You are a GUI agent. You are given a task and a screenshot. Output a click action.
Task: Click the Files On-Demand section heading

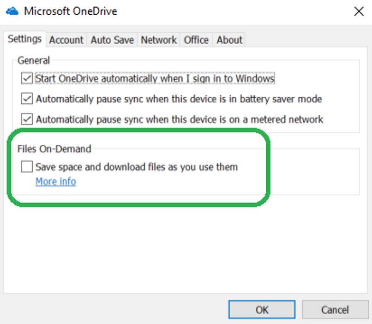[x=54, y=149]
